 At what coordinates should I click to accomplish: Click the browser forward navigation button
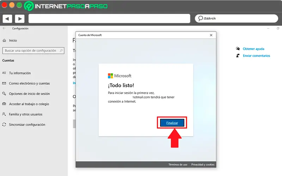[x=20, y=19]
